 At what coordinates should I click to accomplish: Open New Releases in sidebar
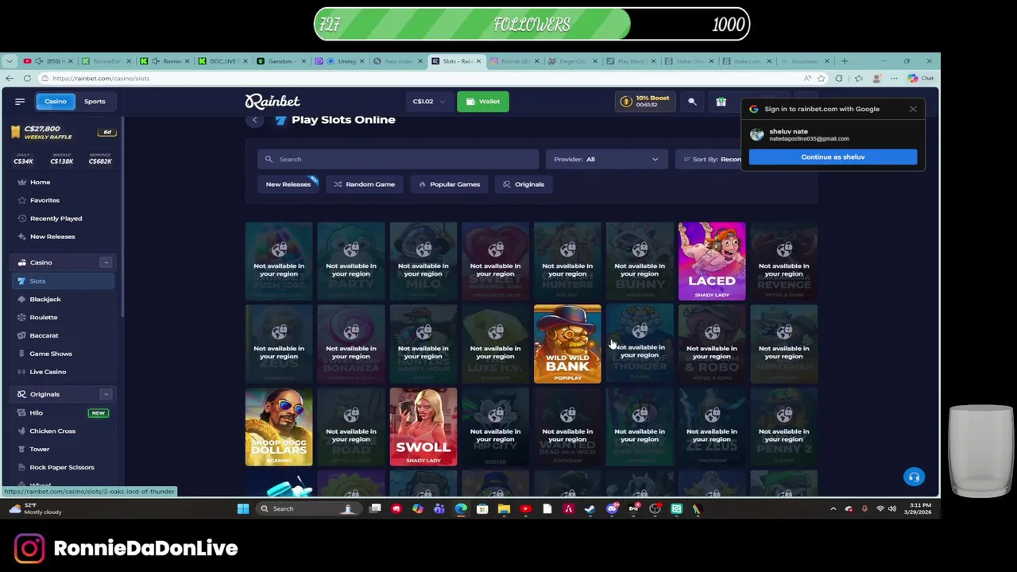point(52,237)
